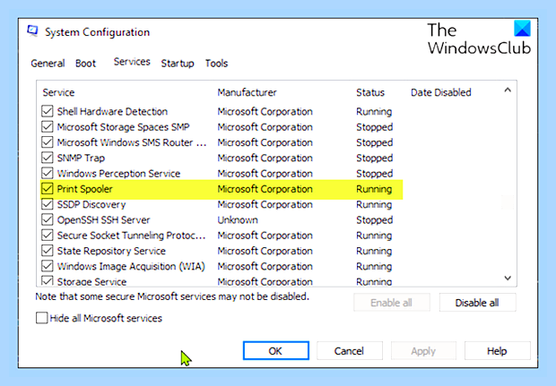Screen dimensions: 556x386
Task: Toggle Windows Image Acquisition (WIA) checkbox
Action: click(48, 266)
